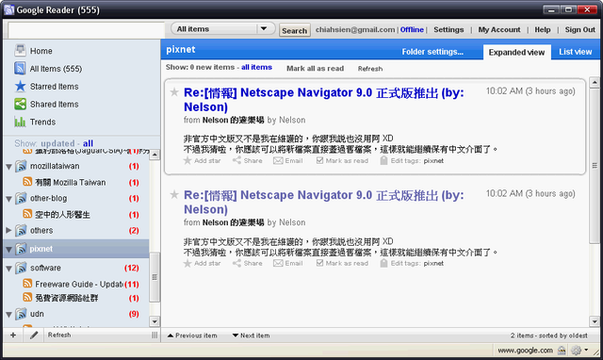Toggle star beside second article title
This screenshot has width=603, height=360.
(174, 195)
